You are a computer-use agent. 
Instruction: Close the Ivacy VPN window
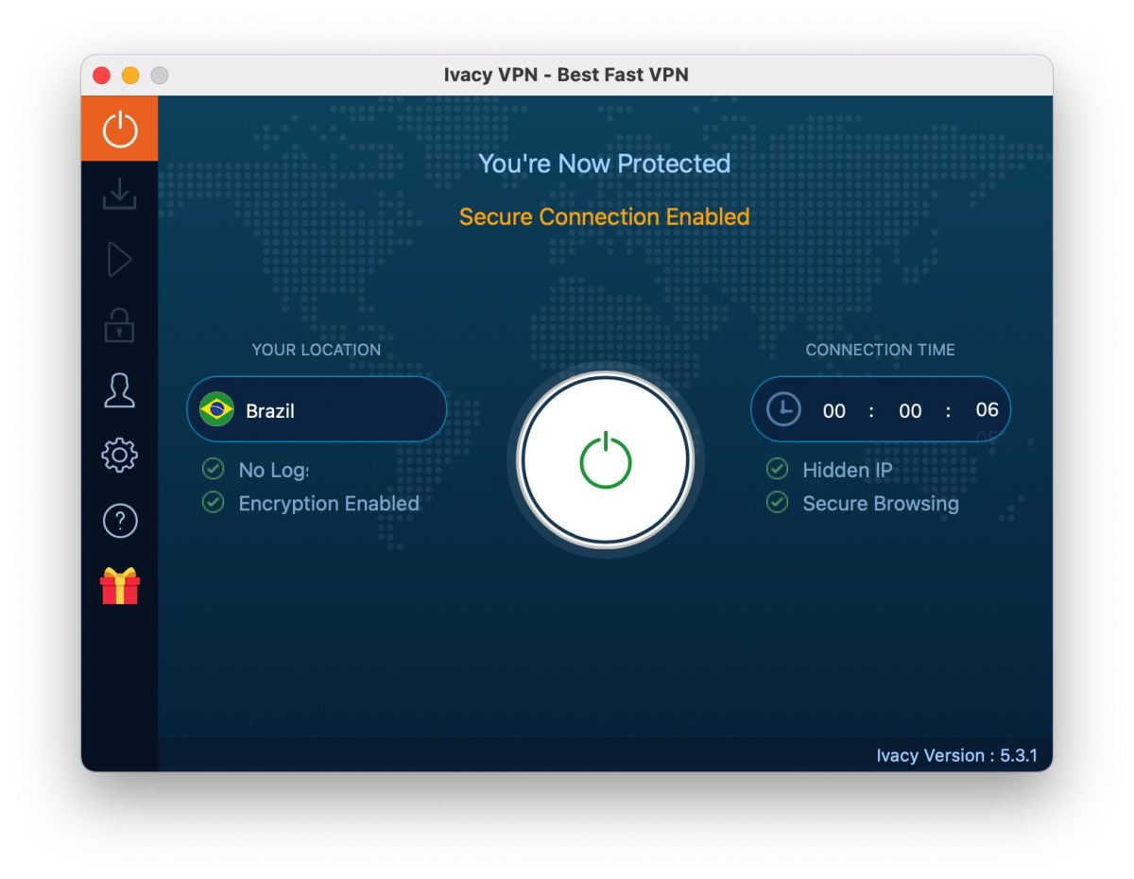[x=101, y=75]
